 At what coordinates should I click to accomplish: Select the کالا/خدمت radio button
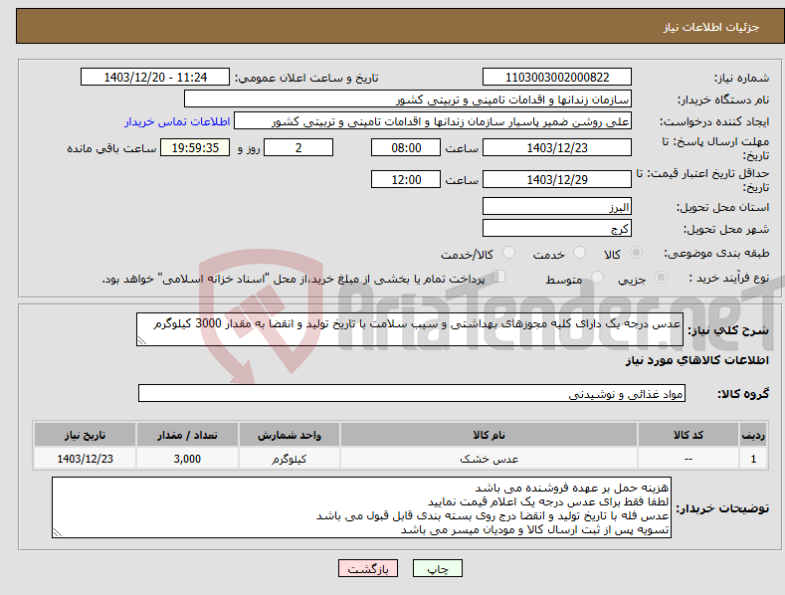(508, 253)
